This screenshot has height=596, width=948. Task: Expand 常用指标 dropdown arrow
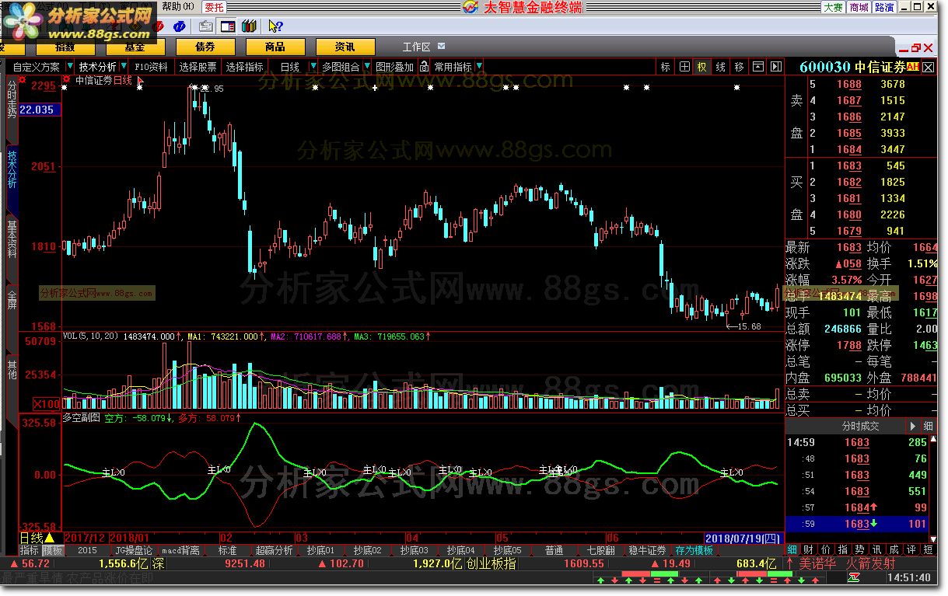(479, 67)
